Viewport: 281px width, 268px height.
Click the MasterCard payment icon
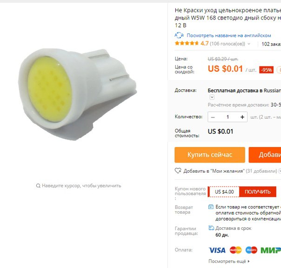point(236,250)
